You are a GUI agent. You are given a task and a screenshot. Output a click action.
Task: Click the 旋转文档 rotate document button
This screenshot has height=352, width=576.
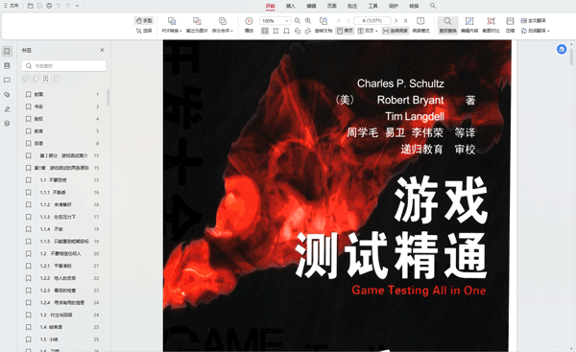pos(324,25)
